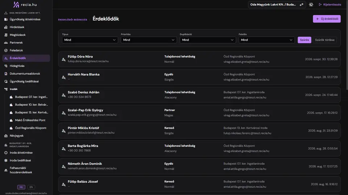This screenshot has height=195, width=348.
Task: Click the Érdeklődők sidebar icon
Action: pos(6,58)
